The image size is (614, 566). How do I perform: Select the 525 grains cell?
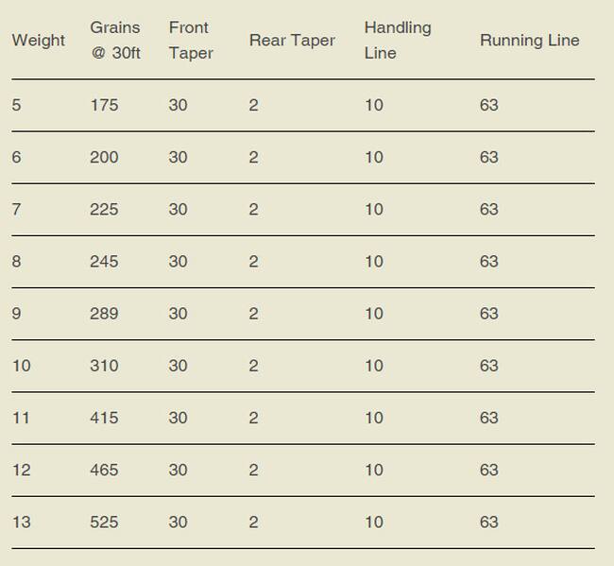(104, 522)
